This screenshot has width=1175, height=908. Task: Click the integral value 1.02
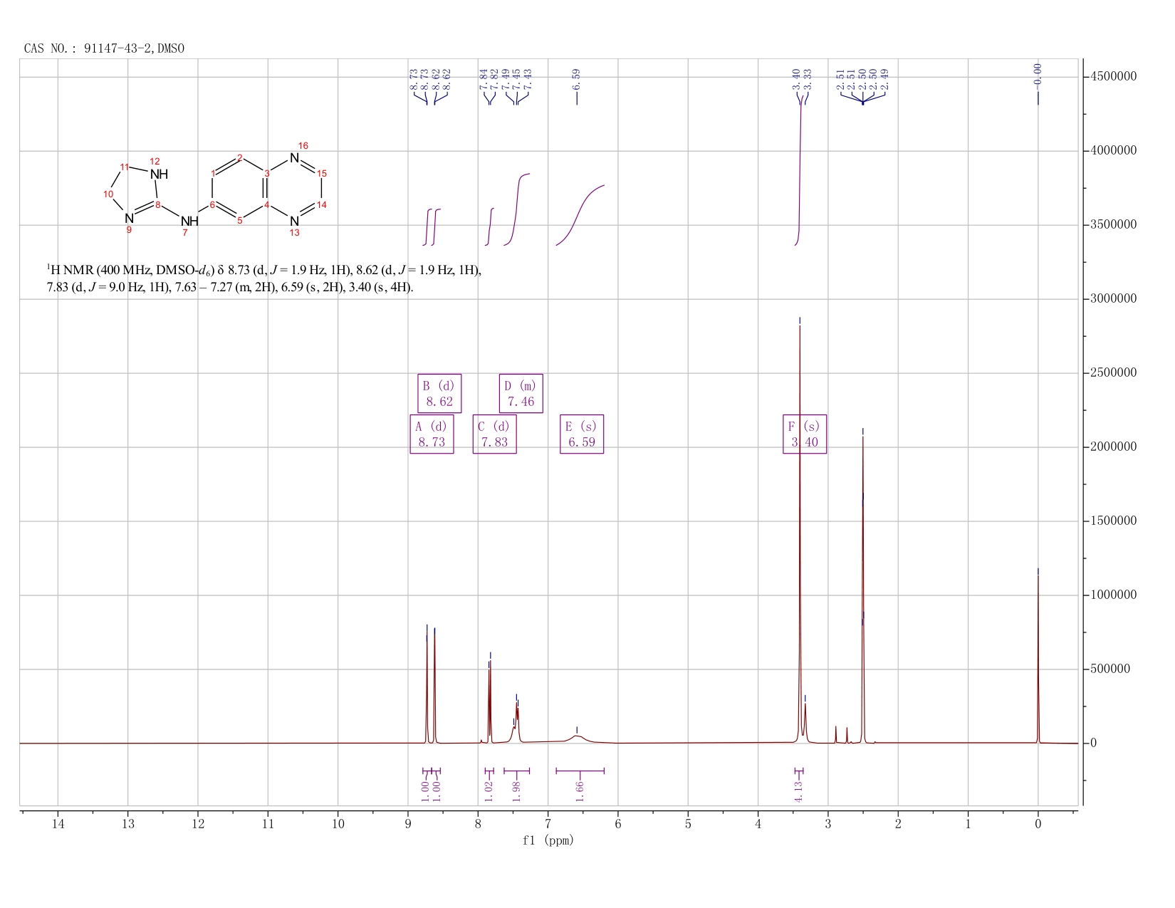click(x=489, y=790)
